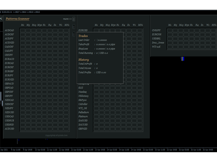Click the Patterns Scanner title link
This screenshot has width=217, height=162.
(x=18, y=19)
